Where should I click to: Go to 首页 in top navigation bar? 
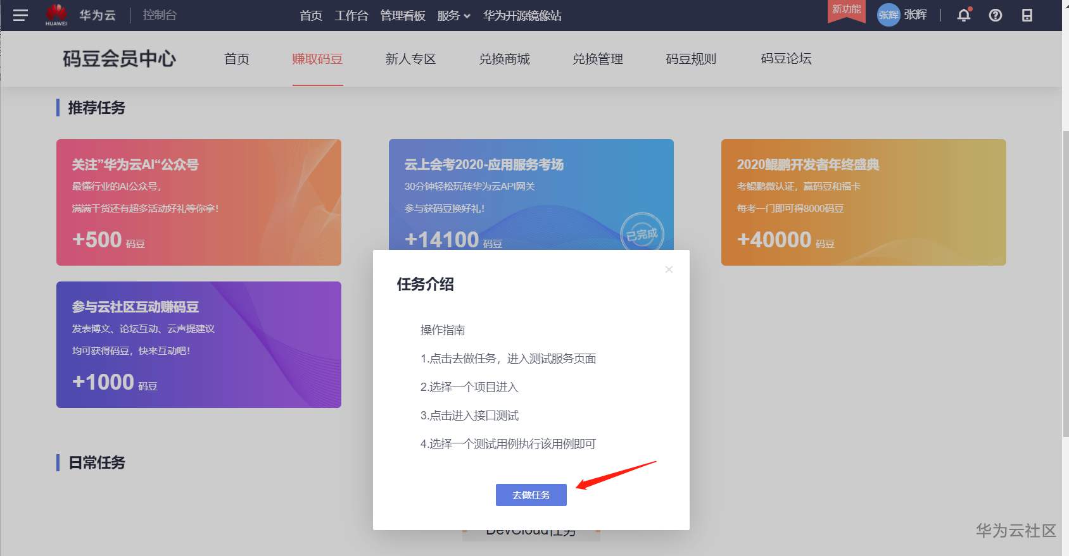point(311,15)
